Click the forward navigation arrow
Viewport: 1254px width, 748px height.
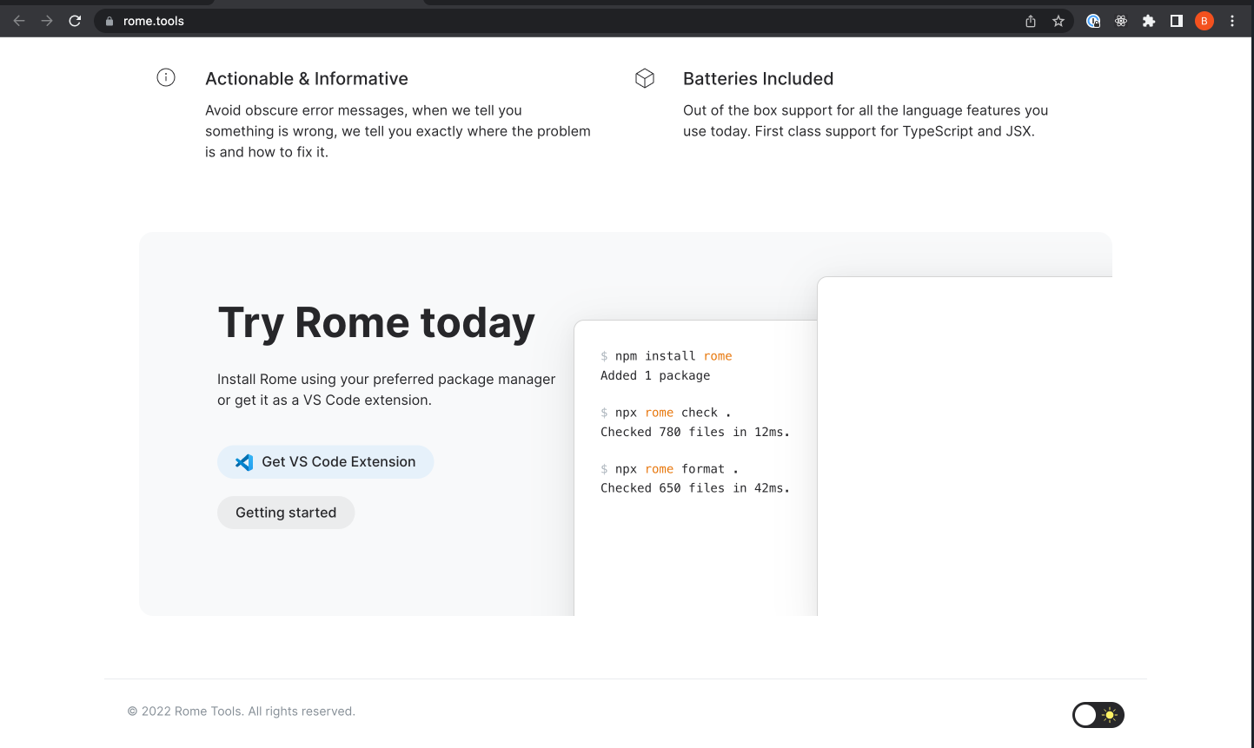point(47,20)
